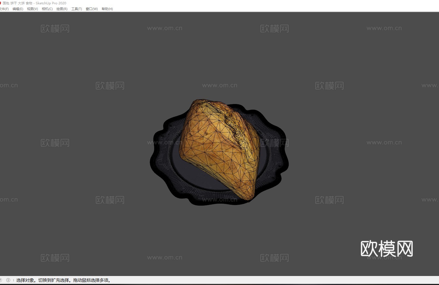Open the 帮助(H) menu
Viewport: 439px width, 285px height.
click(x=107, y=9)
